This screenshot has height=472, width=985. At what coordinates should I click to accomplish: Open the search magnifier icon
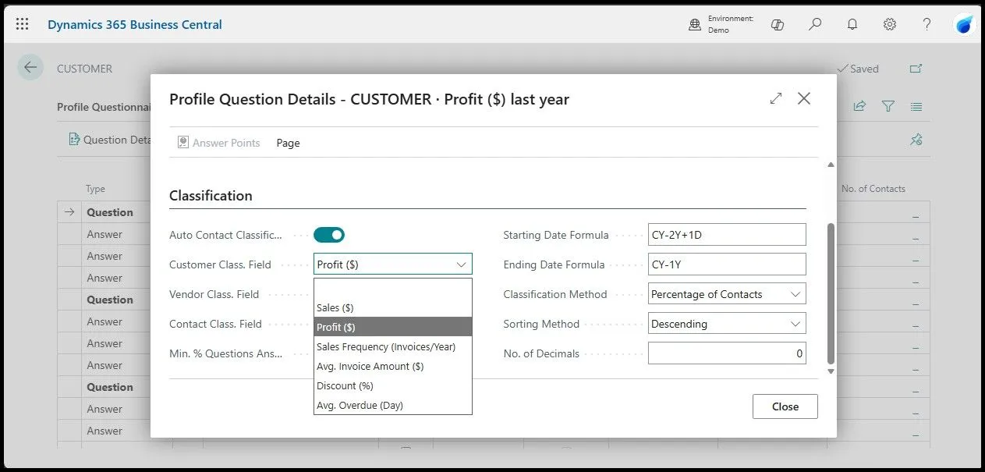tap(815, 24)
